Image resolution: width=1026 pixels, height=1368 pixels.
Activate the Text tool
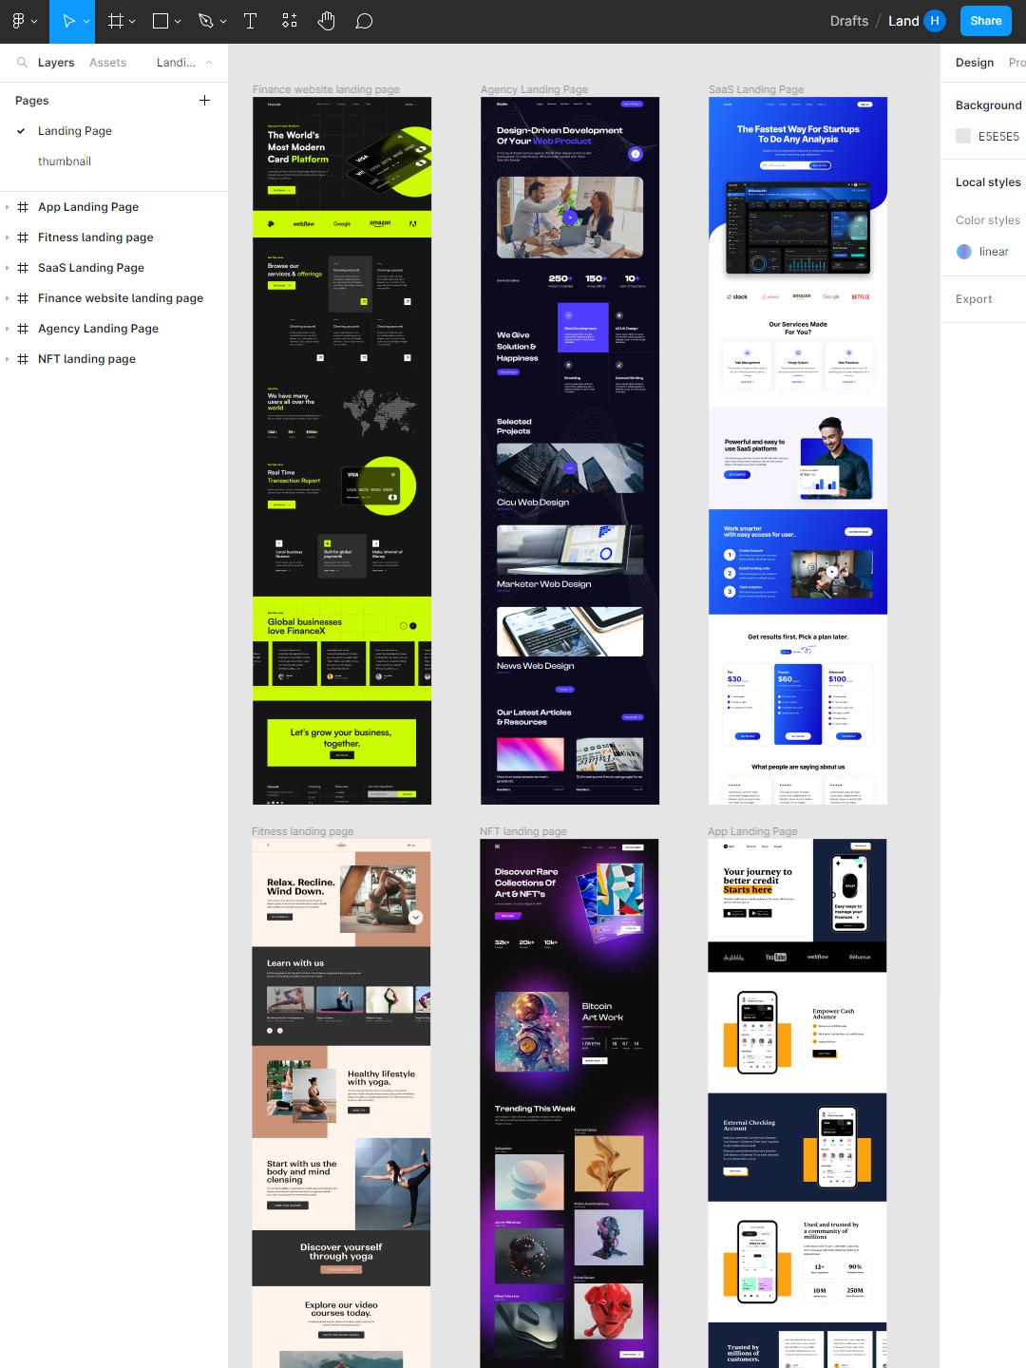[251, 21]
